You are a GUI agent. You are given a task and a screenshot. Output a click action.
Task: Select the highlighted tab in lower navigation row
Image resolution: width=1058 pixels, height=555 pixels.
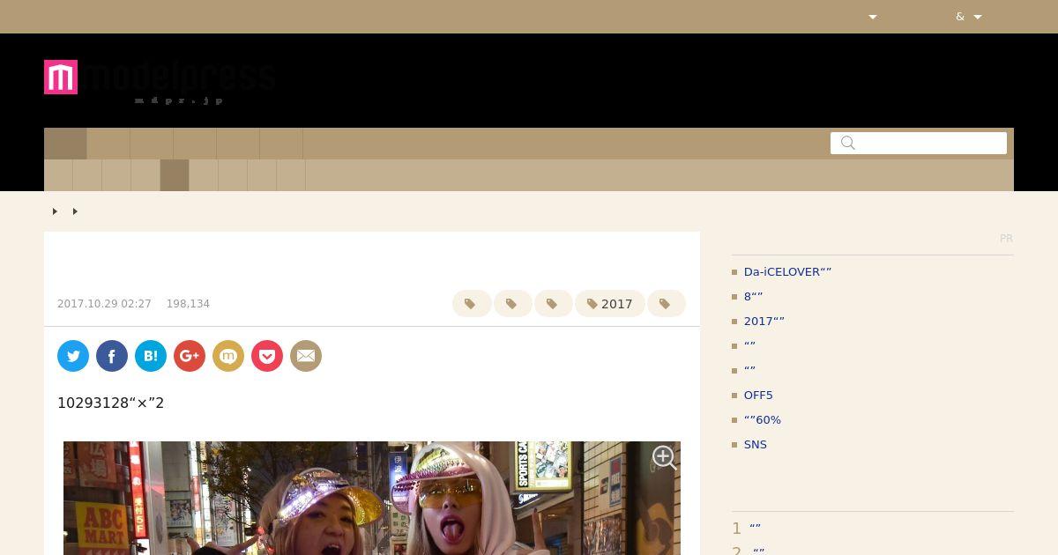[175, 175]
